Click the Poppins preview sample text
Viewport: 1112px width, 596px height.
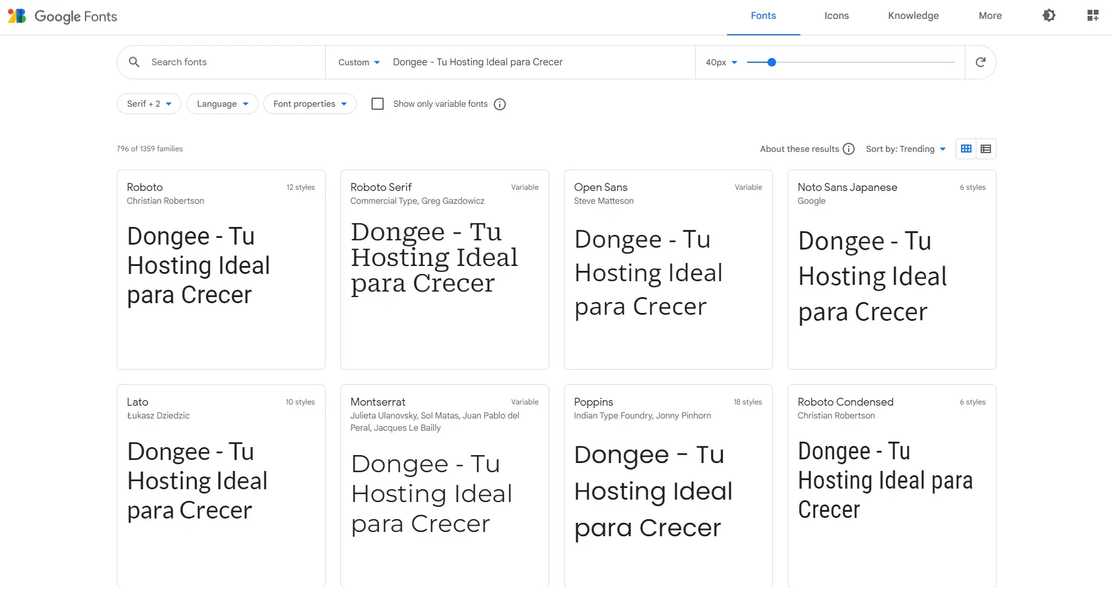tap(653, 491)
